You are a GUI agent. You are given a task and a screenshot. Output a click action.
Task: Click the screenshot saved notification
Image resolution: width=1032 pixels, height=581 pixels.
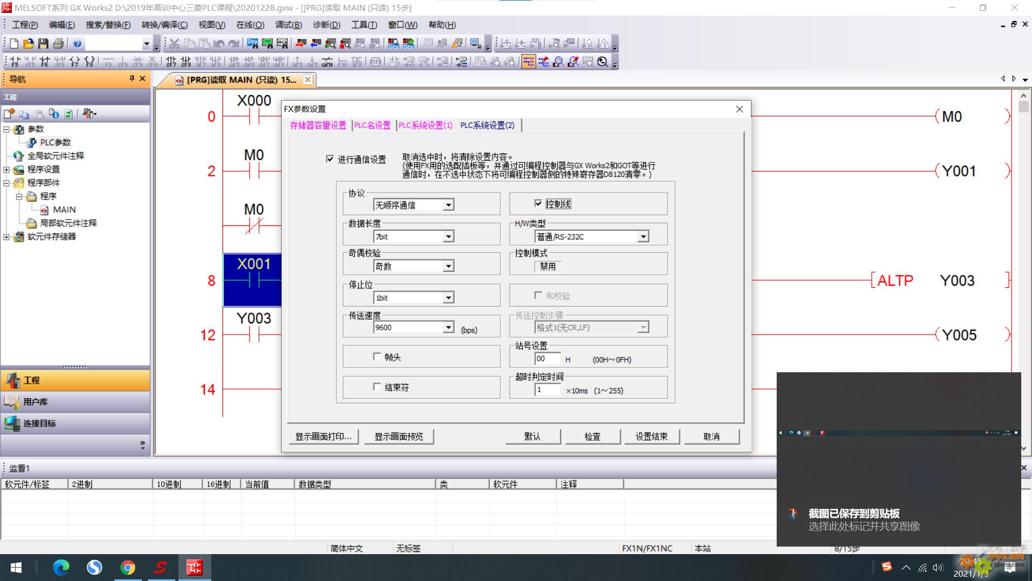[x=899, y=459]
